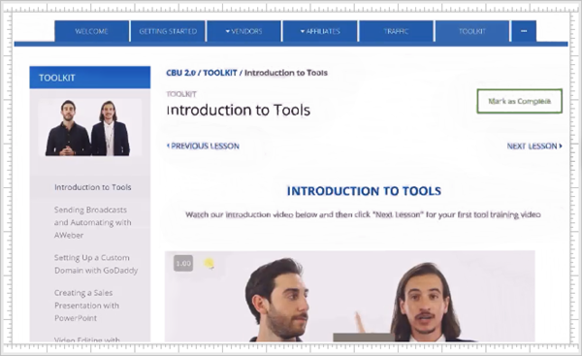The height and width of the screenshot is (356, 582).
Task: Click the CBU 2.0 breadcrumb link
Action: pos(180,73)
